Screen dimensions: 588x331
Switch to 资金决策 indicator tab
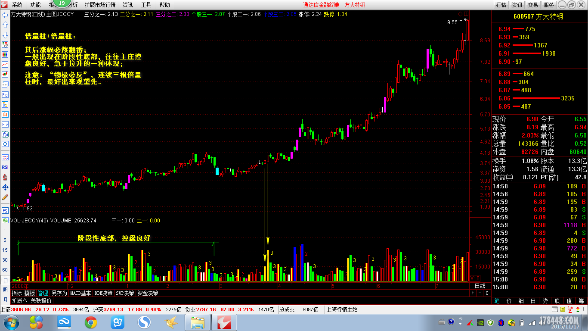point(148,293)
